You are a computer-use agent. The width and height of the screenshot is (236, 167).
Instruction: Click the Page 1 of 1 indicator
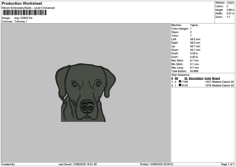228,164
